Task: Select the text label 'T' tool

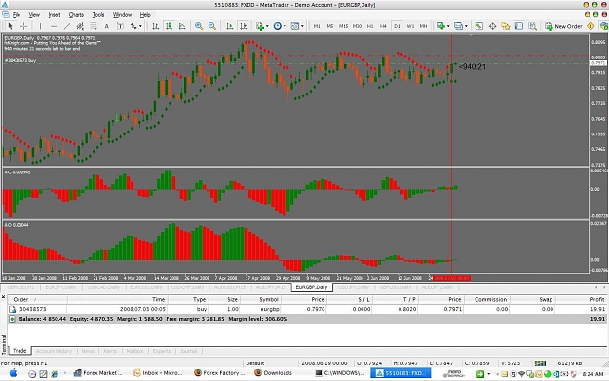Action: click(x=120, y=26)
